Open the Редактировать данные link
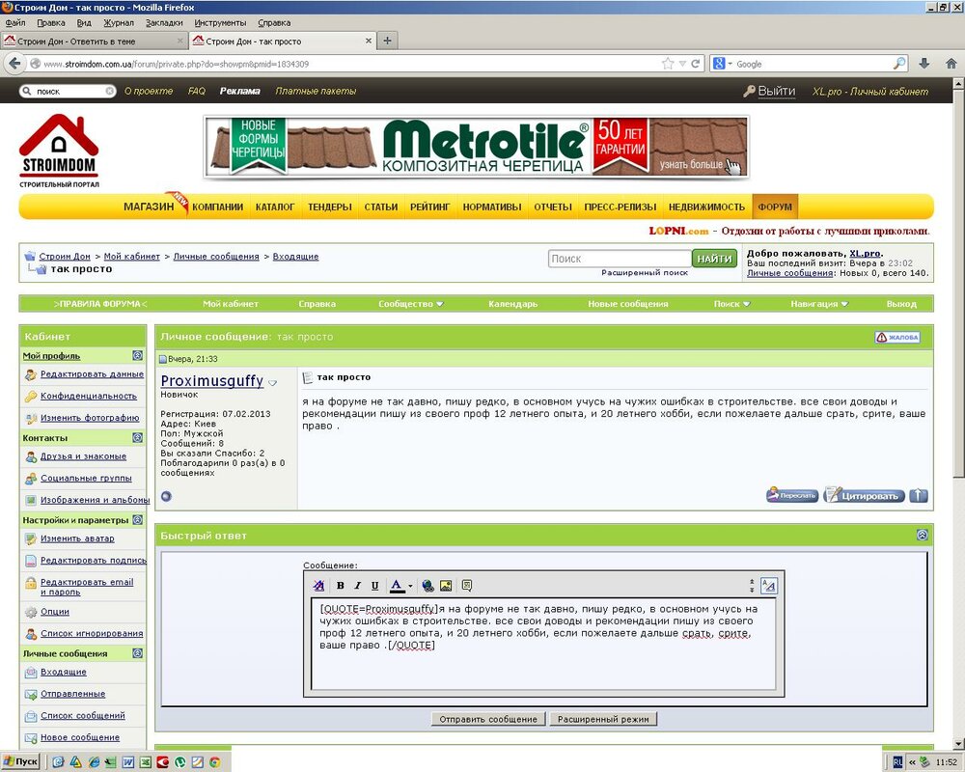The width and height of the screenshot is (965, 772). 92,373
